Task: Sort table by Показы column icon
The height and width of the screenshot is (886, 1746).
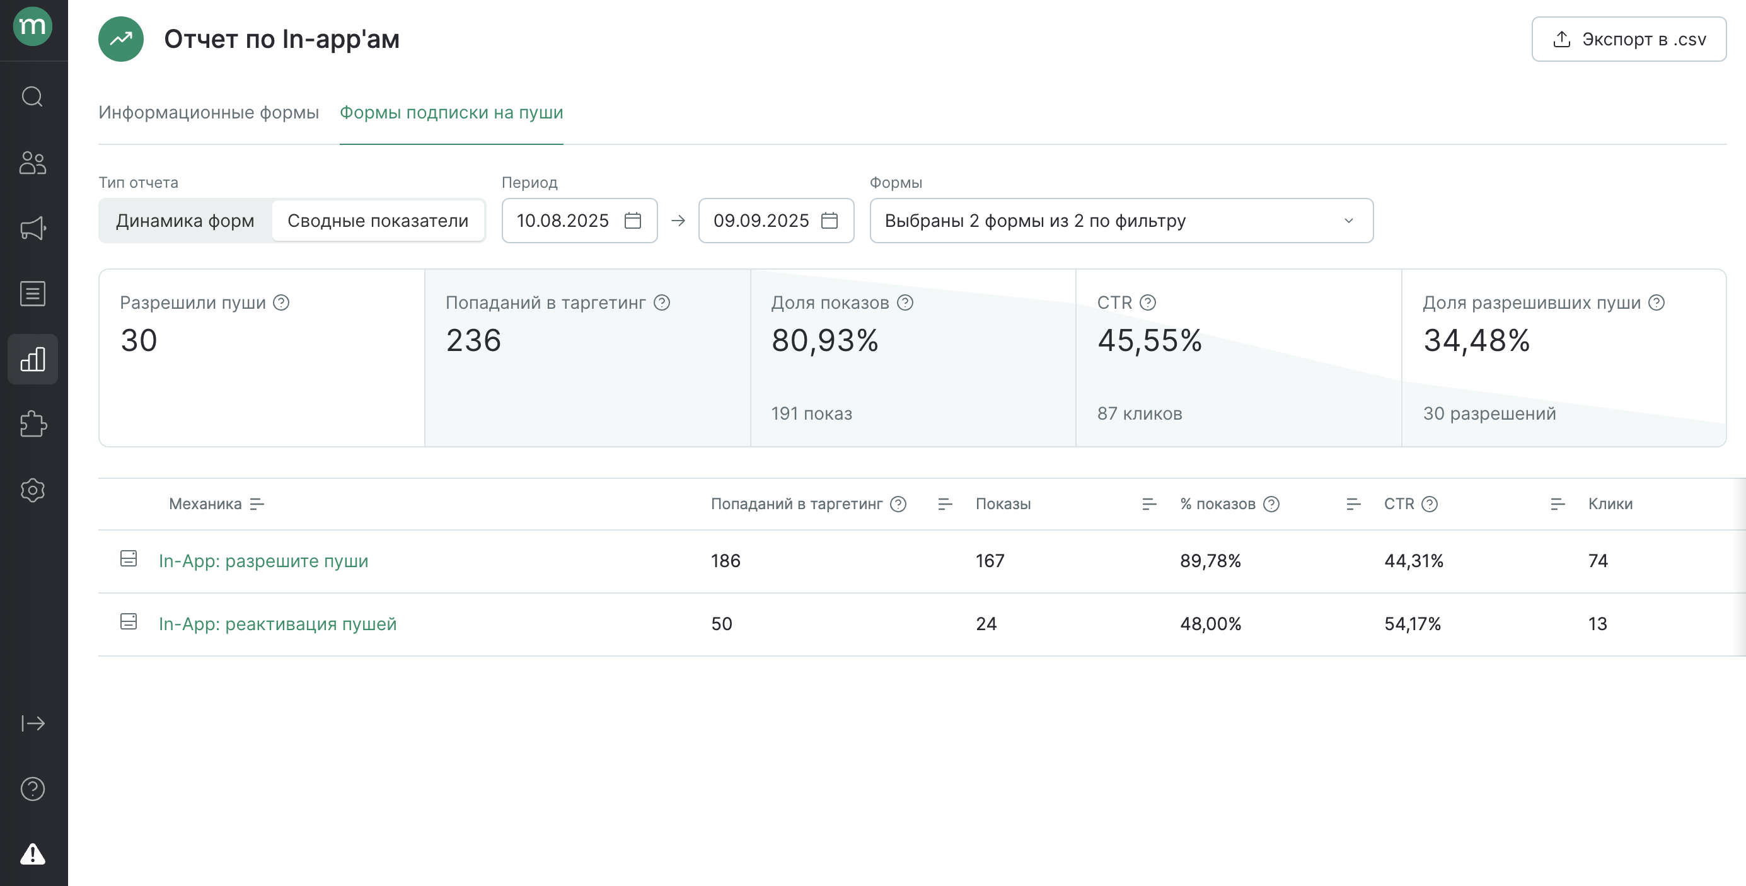Action: [x=1149, y=504]
